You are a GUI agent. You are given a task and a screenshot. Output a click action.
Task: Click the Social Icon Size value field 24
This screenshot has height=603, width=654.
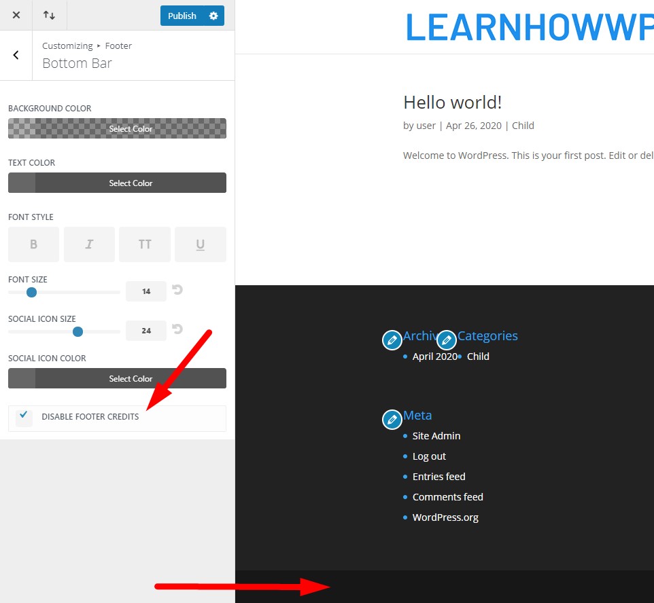pos(146,331)
